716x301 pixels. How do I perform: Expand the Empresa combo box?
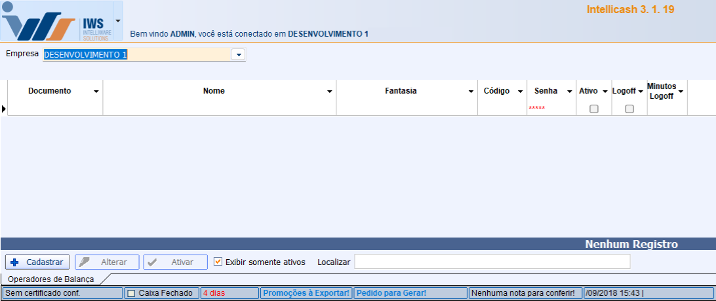(239, 55)
